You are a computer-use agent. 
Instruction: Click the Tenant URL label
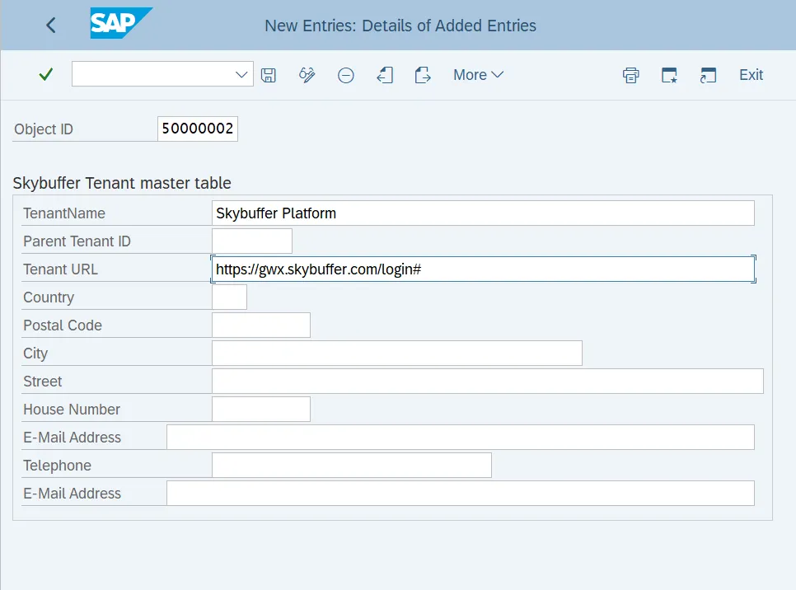[60, 269]
